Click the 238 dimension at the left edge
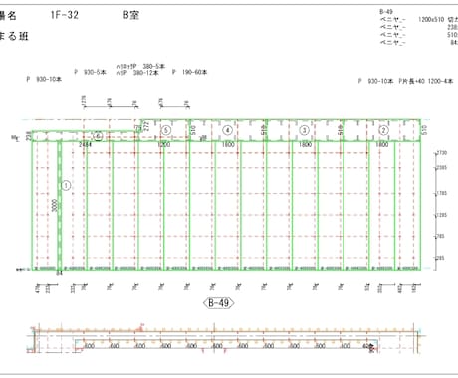This screenshot has width=458, height=378. pos(29,136)
